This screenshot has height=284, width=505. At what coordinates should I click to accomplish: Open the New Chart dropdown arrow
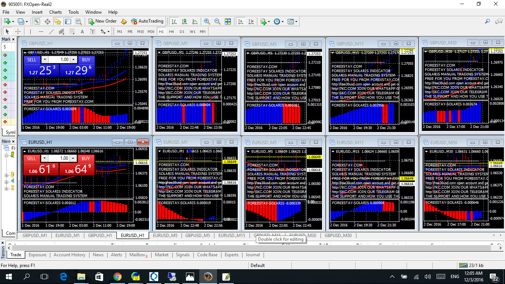tap(14, 21)
